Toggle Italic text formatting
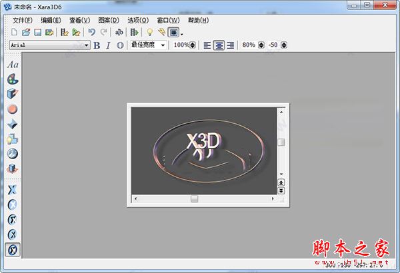Screen dimensions: 400x273 tap(108, 45)
